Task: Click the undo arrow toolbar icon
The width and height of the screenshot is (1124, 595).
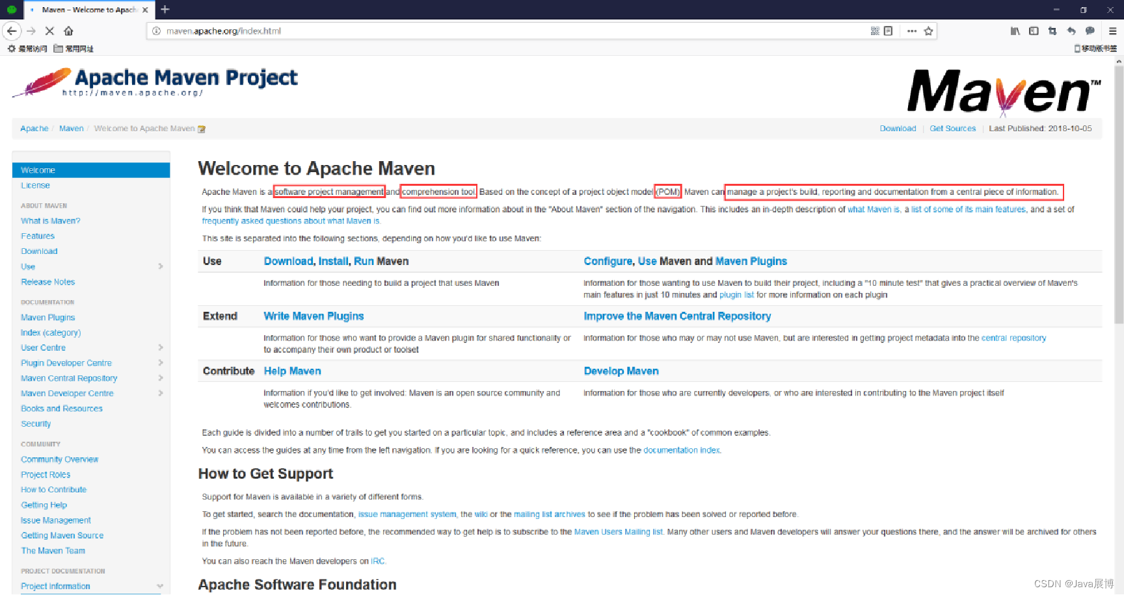Action: (1071, 31)
